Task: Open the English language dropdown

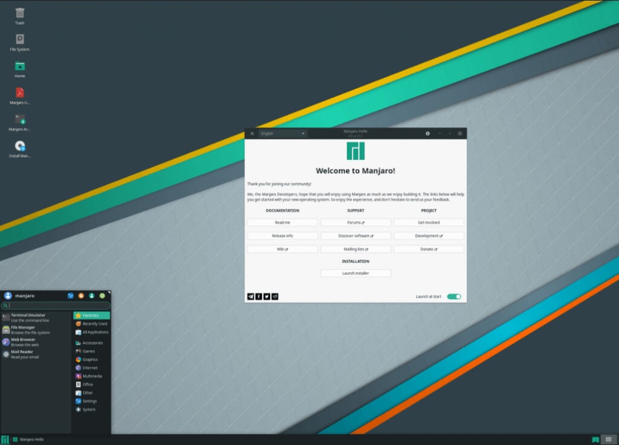Action: point(283,133)
